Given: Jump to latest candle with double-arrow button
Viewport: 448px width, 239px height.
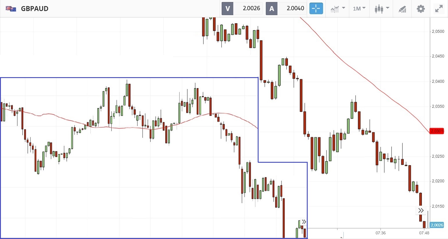Looking at the screenshot, I should pyautogui.click(x=421, y=211).
